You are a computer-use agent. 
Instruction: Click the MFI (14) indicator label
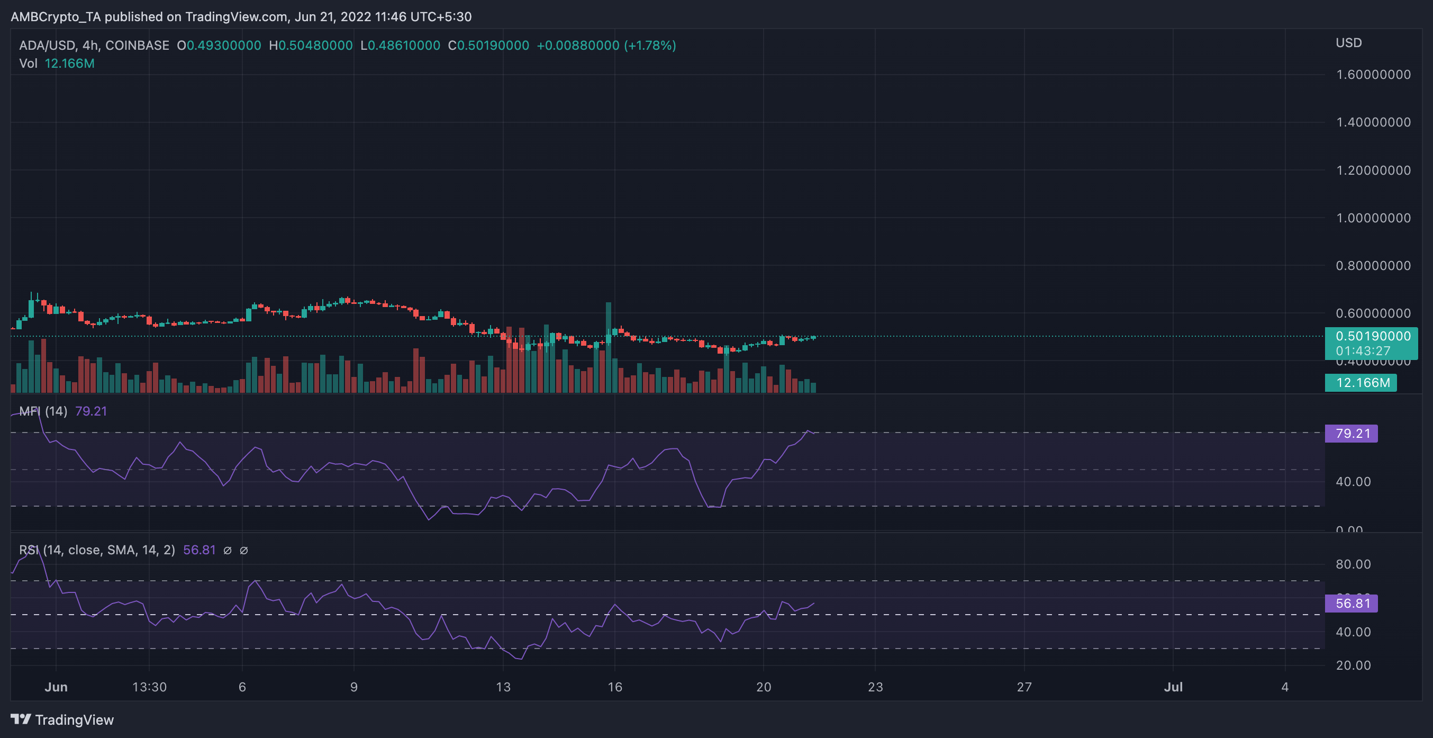tap(43, 411)
